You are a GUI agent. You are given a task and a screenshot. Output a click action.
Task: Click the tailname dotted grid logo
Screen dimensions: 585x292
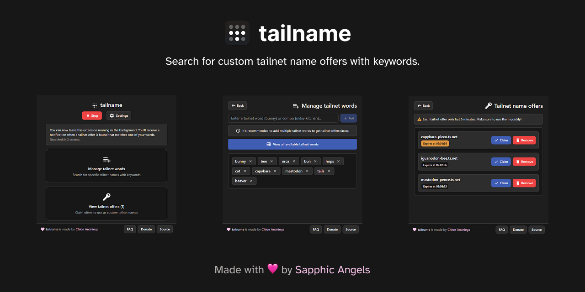tap(237, 33)
